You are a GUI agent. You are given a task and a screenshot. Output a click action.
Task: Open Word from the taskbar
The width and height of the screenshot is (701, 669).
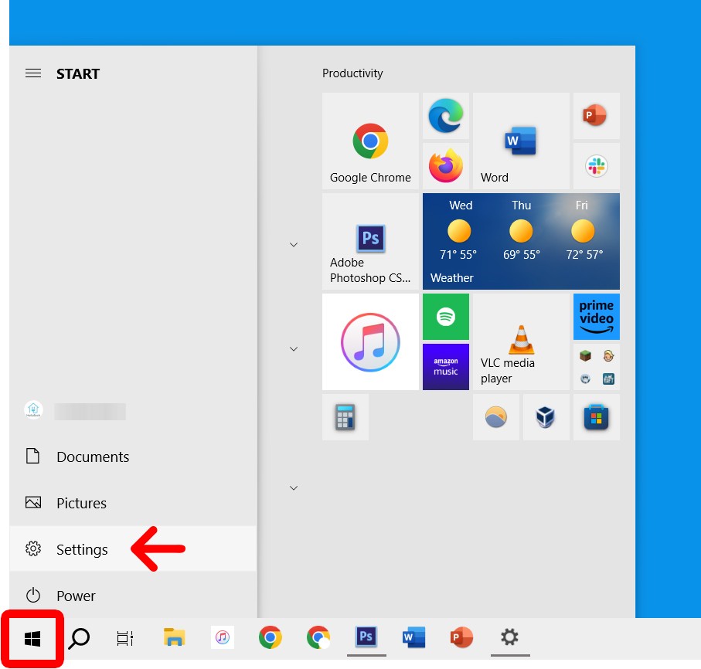(414, 637)
